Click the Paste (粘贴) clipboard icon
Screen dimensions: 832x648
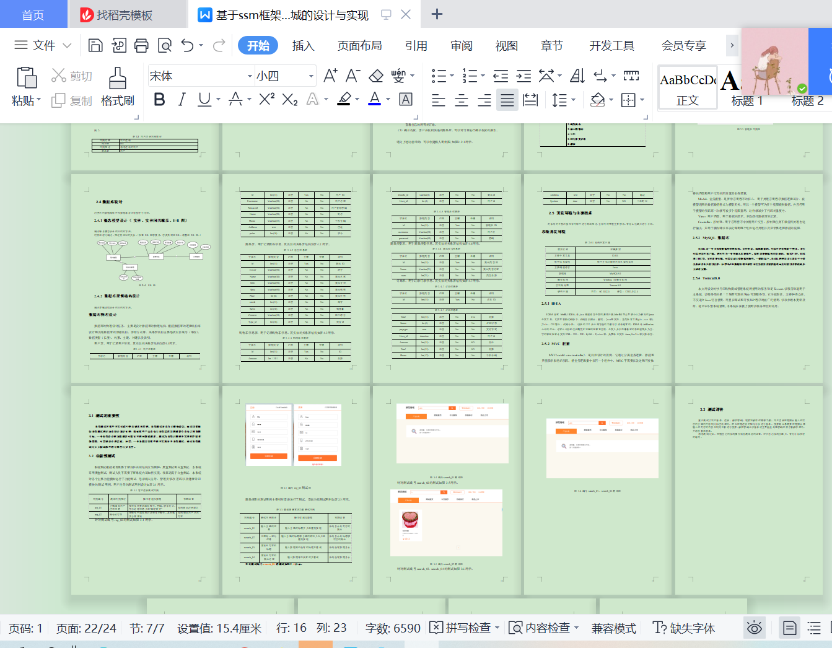pos(26,78)
